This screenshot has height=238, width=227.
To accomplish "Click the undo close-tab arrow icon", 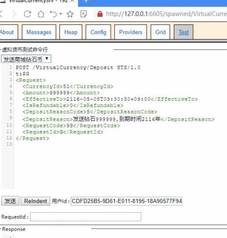I will (54, 14).
